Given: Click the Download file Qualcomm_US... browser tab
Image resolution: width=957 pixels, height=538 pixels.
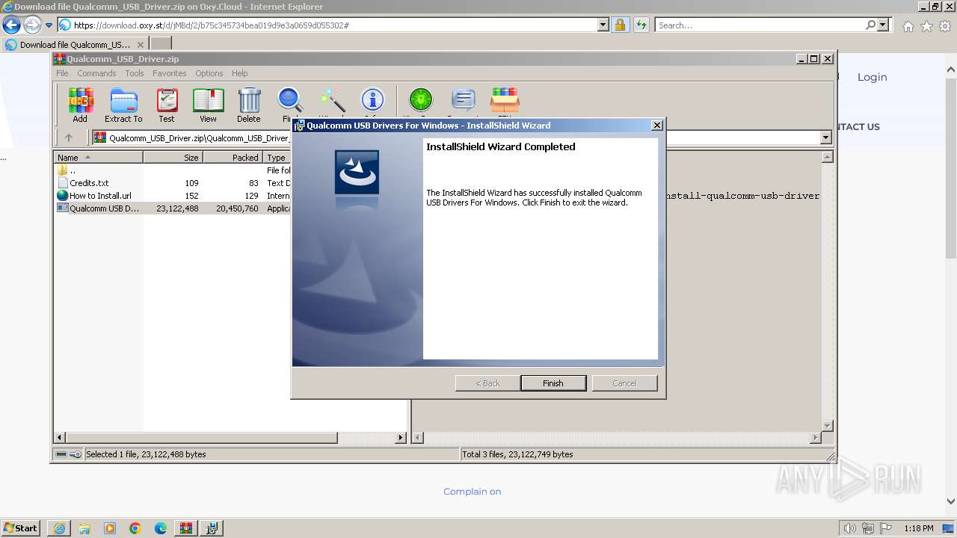Looking at the screenshot, I should (x=75, y=44).
